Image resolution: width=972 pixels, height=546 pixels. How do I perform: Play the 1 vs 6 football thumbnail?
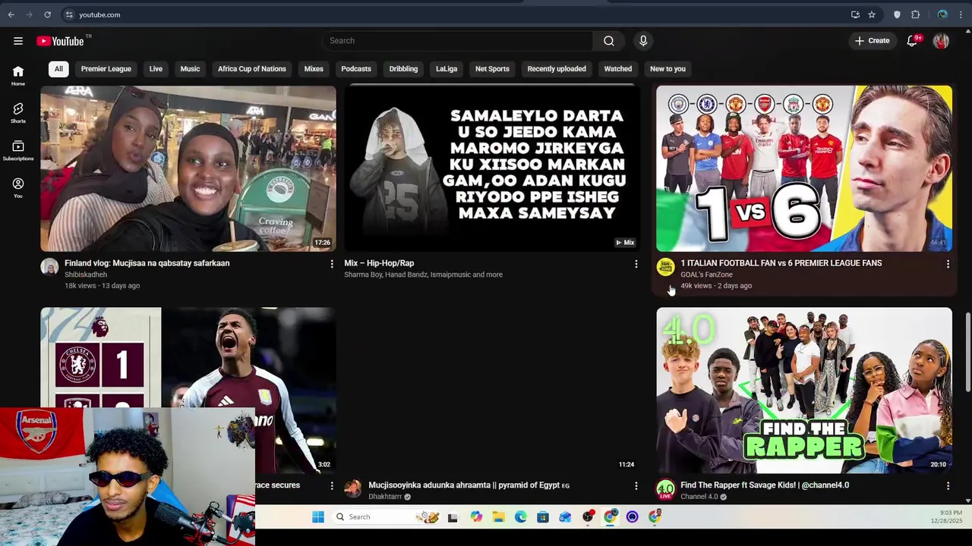(804, 168)
